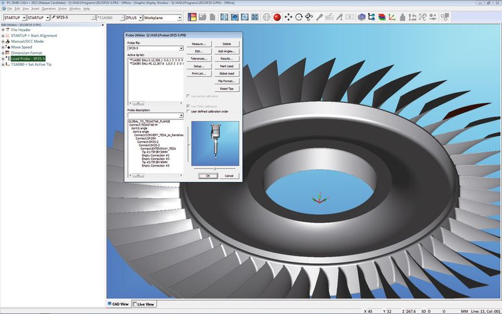
Task: Click the black and blue tree structure icon
Action: (x=371, y=18)
